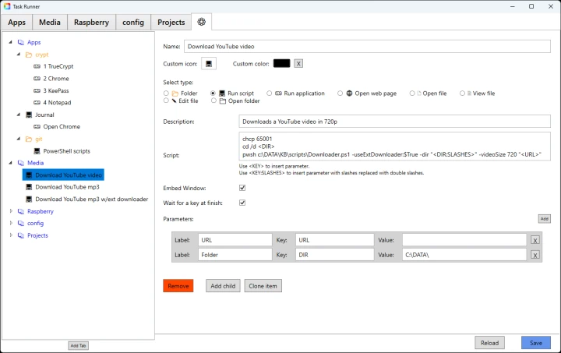Collapse the git folder node

(x=19, y=139)
